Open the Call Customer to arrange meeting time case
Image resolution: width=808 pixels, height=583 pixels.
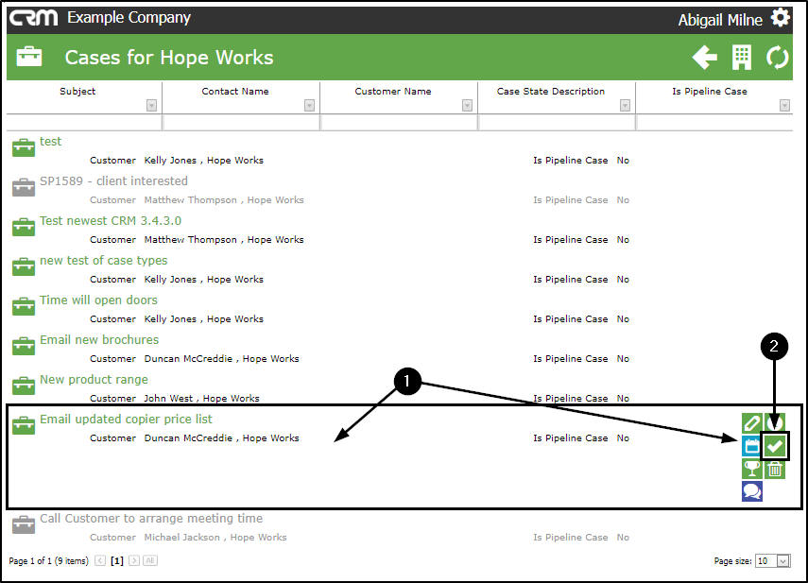point(151,519)
